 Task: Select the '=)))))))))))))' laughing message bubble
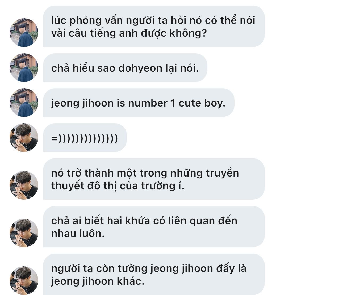pyautogui.click(x=85, y=138)
